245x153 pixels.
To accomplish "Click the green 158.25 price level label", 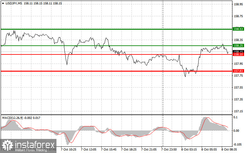I will (238, 45).
